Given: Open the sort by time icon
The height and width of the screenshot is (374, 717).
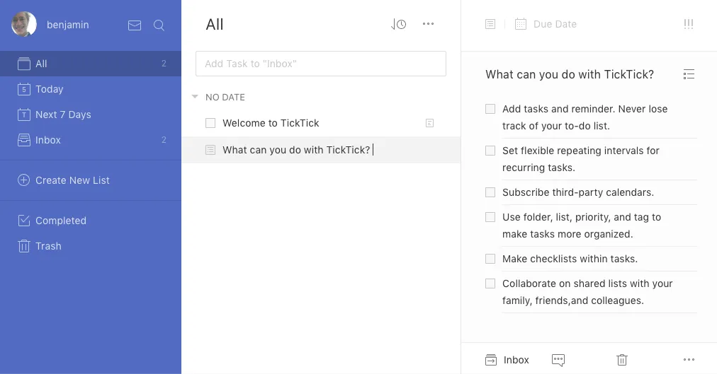Looking at the screenshot, I should click(x=399, y=24).
